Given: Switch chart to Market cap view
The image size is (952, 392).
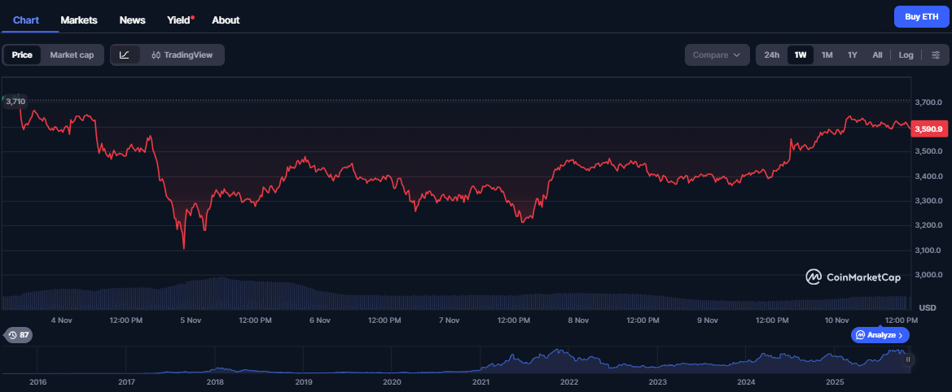Looking at the screenshot, I should point(72,55).
